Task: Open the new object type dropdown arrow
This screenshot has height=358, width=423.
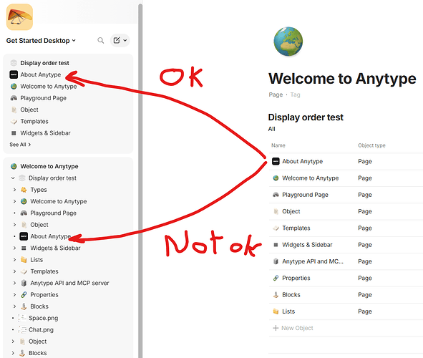Action: point(125,41)
